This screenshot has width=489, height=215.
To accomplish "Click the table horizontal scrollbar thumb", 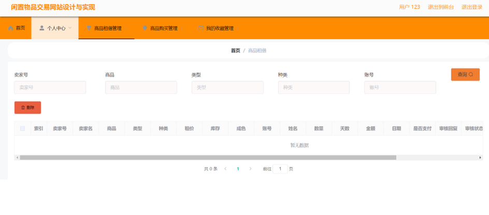I will point(208,158).
